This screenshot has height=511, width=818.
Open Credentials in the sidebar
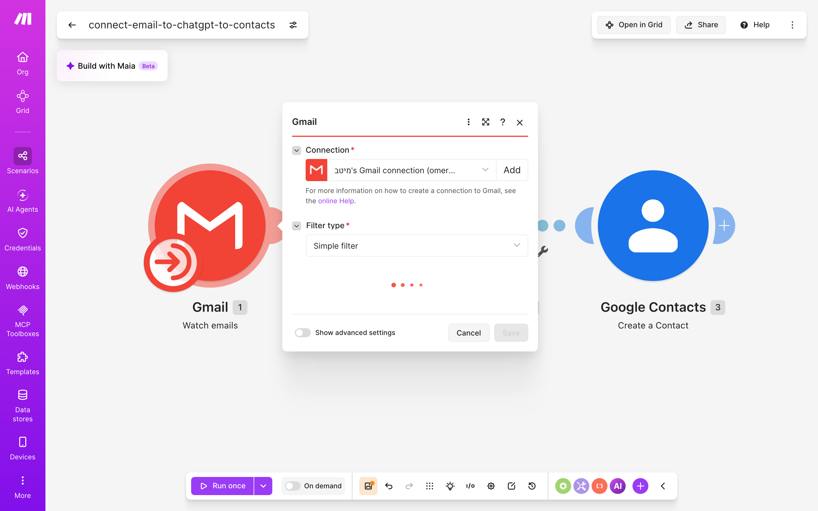(x=23, y=240)
